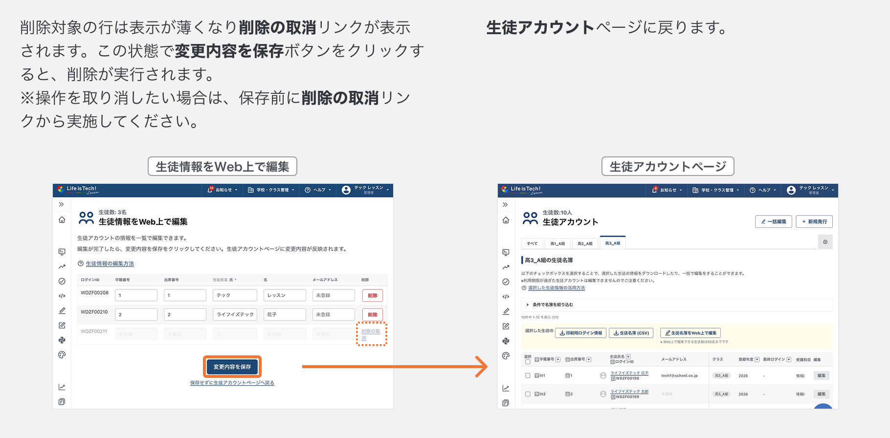Viewport: 890px width, 438px height.
Task: Expand the sidebar on the 生徒アカウント page
Action: click(x=506, y=205)
